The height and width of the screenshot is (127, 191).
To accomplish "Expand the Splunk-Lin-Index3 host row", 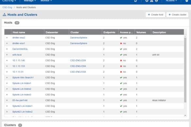I will tap(7, 95).
